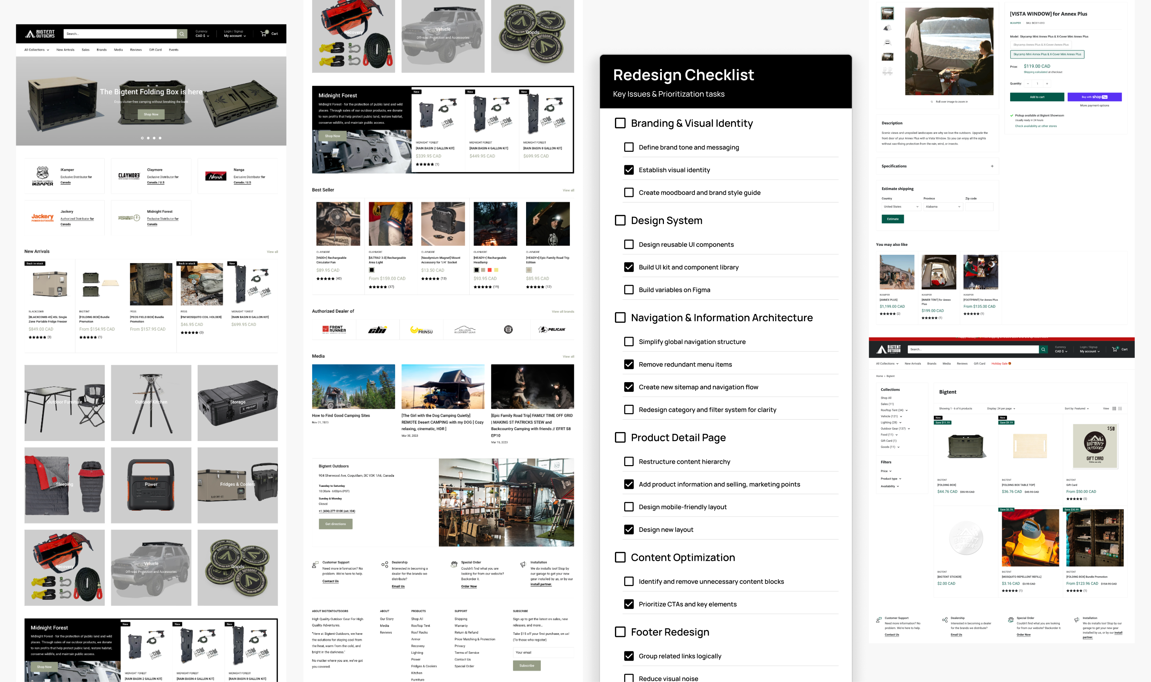
Task: Click Shop Now on folding box hero
Action: point(151,114)
